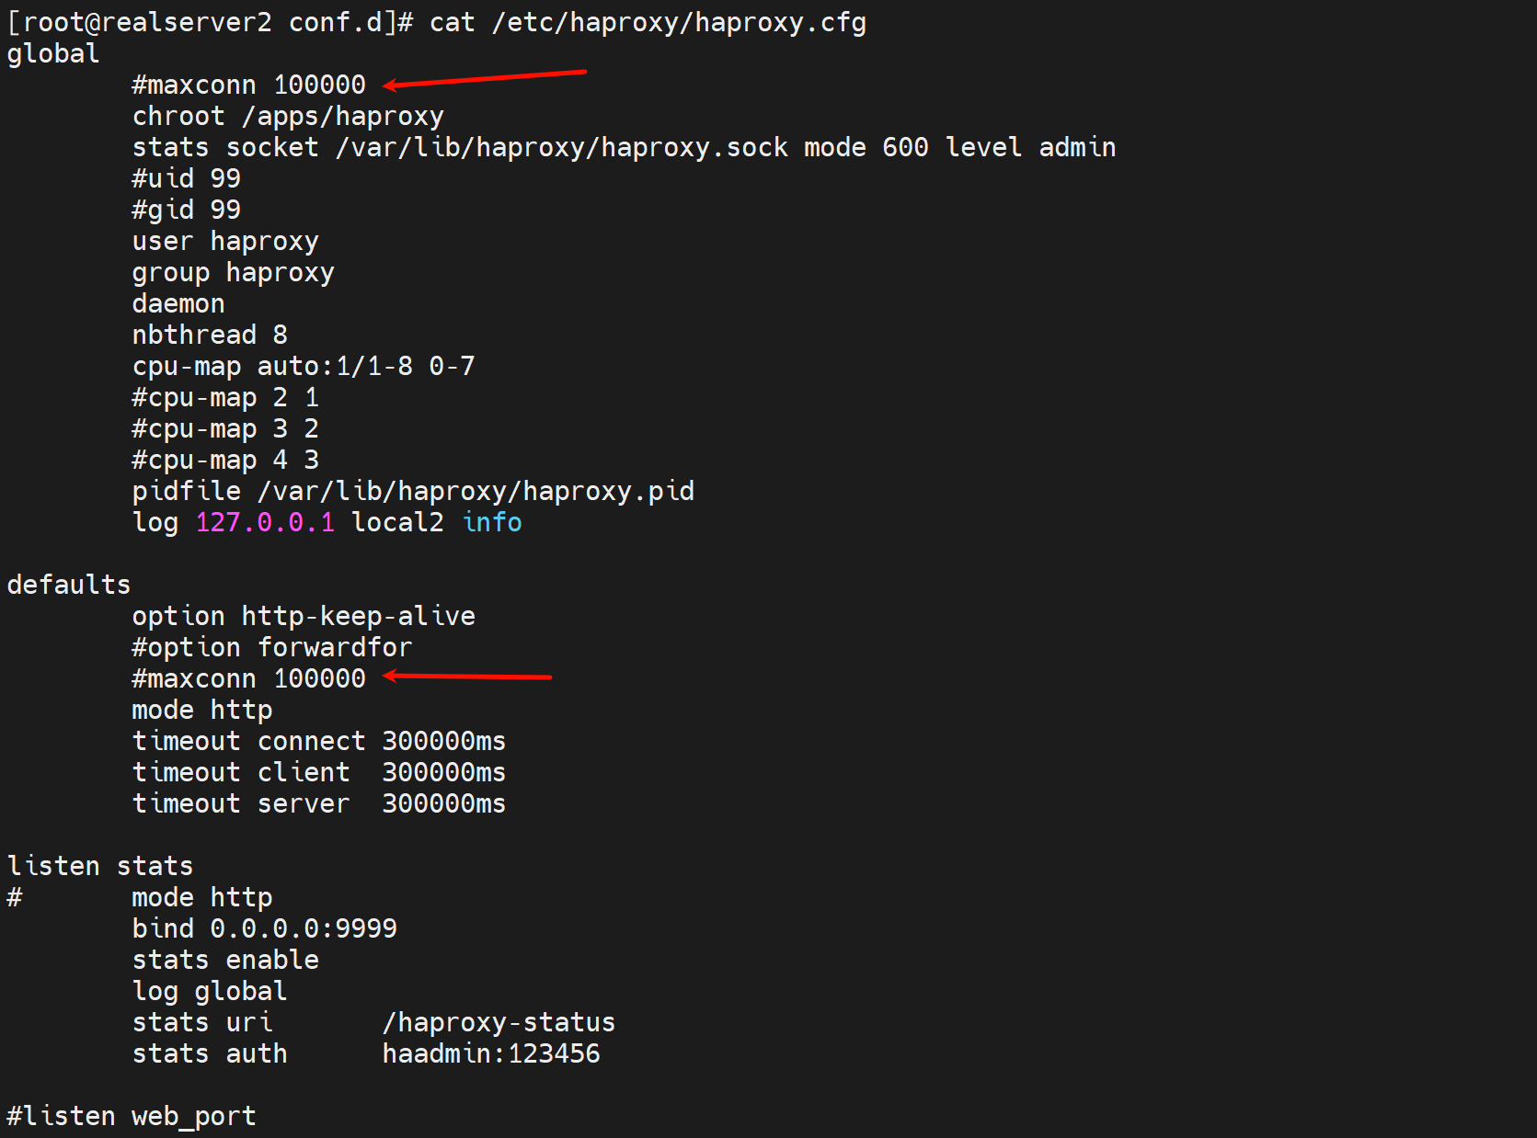
Task: Click the cat command path haproxy.cfg
Action: [x=679, y=22]
